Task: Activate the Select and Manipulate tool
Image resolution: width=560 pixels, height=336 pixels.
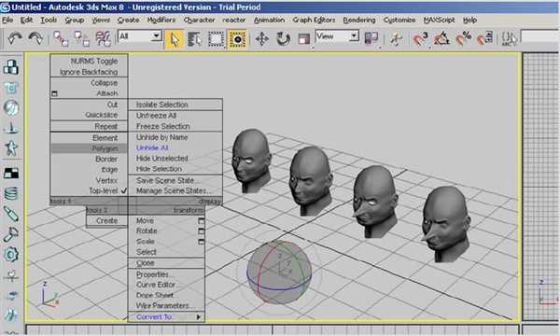Action: [396, 38]
